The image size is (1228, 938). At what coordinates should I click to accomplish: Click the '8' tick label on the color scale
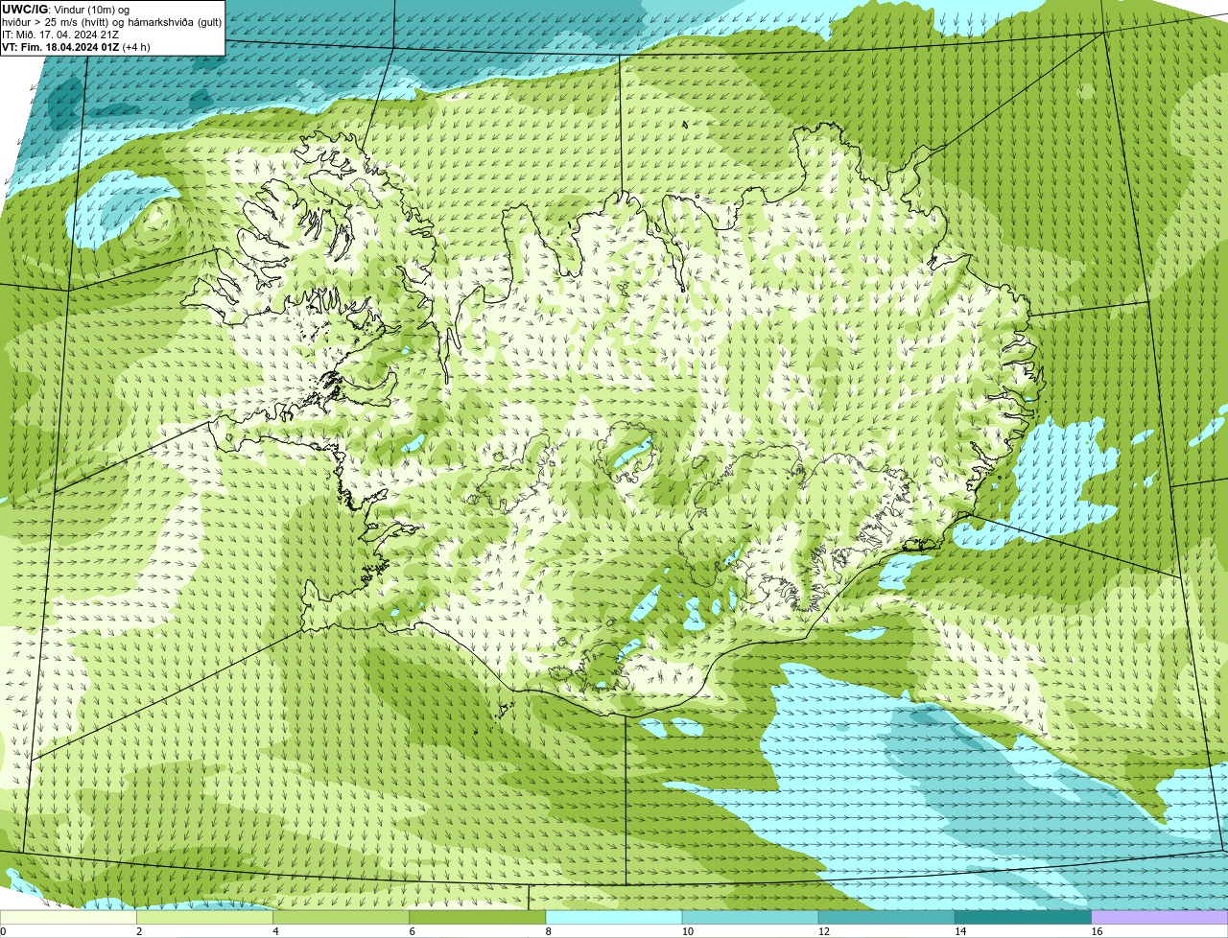[549, 931]
